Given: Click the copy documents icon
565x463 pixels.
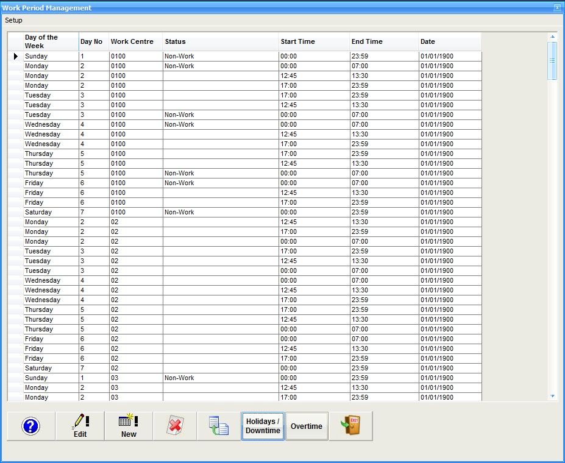Looking at the screenshot, I should click(x=219, y=426).
